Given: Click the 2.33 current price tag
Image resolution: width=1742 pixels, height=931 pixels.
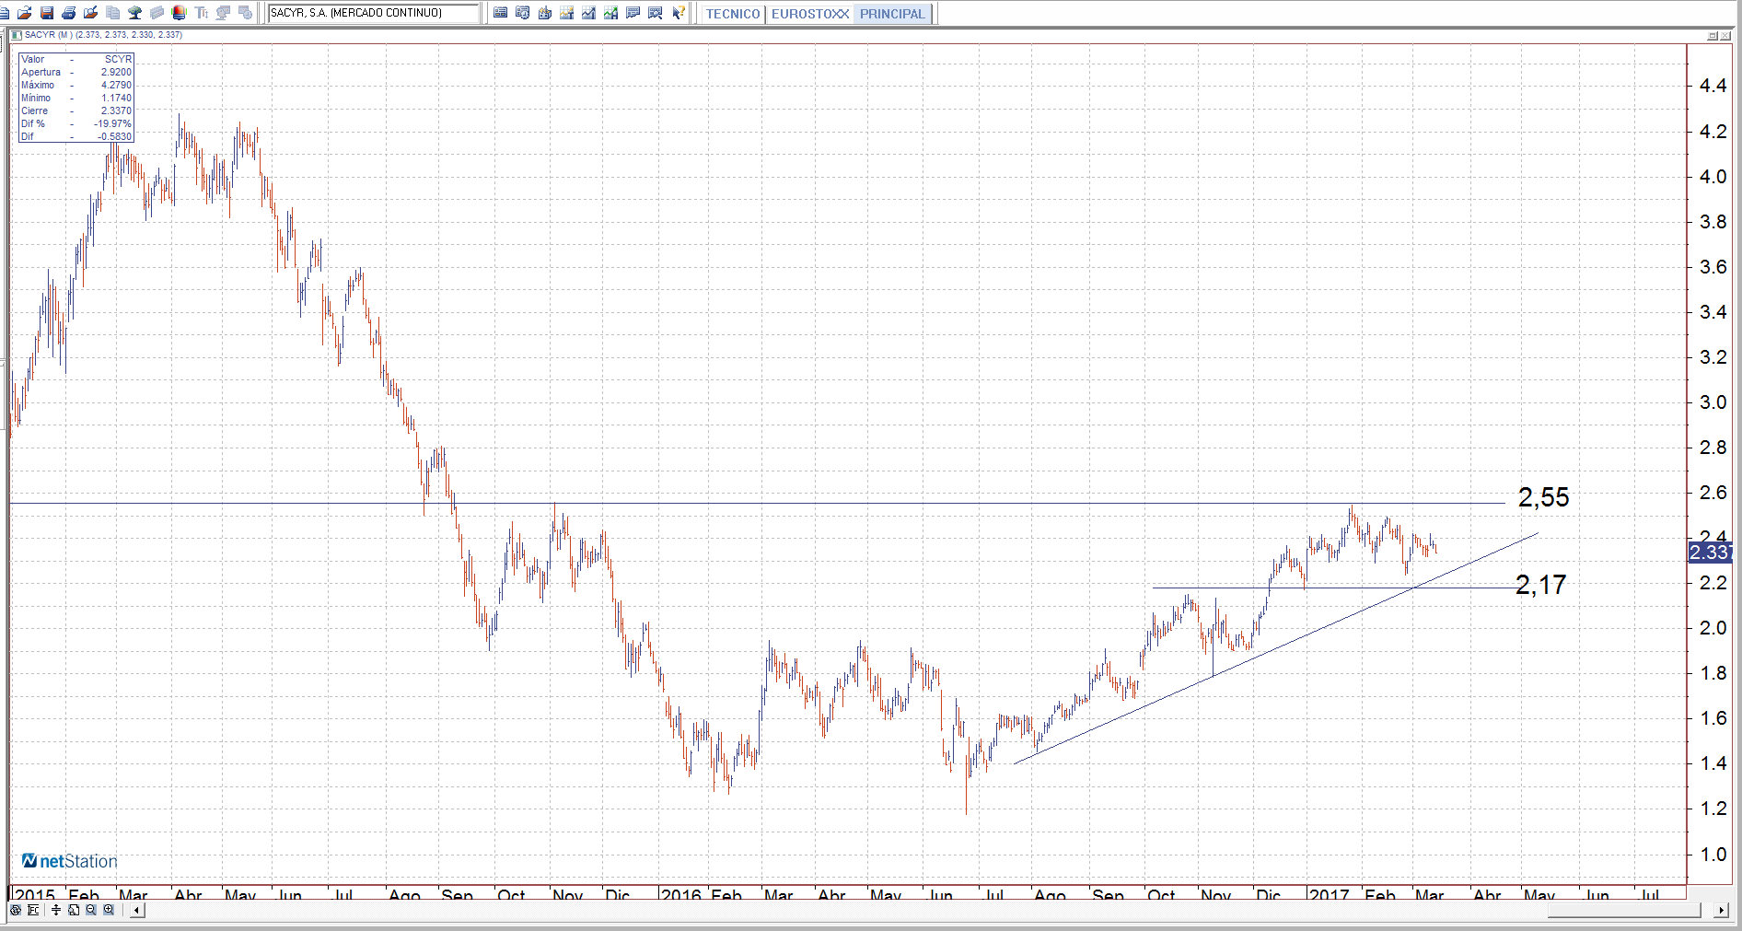Looking at the screenshot, I should [x=1709, y=553].
